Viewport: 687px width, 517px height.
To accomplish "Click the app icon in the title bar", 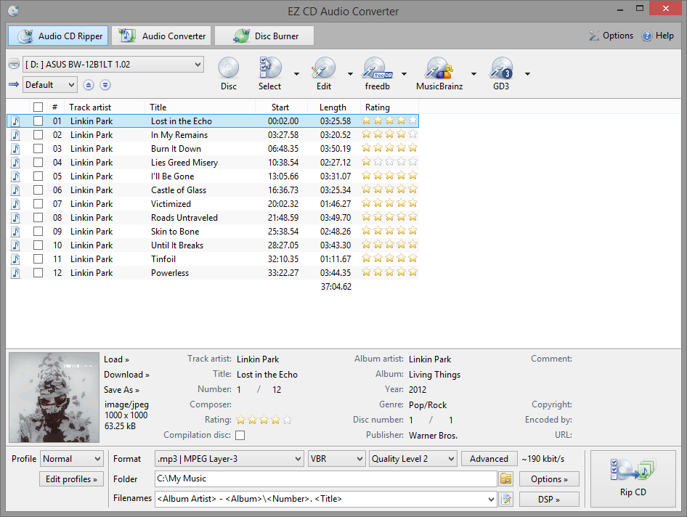I will pyautogui.click(x=13, y=10).
